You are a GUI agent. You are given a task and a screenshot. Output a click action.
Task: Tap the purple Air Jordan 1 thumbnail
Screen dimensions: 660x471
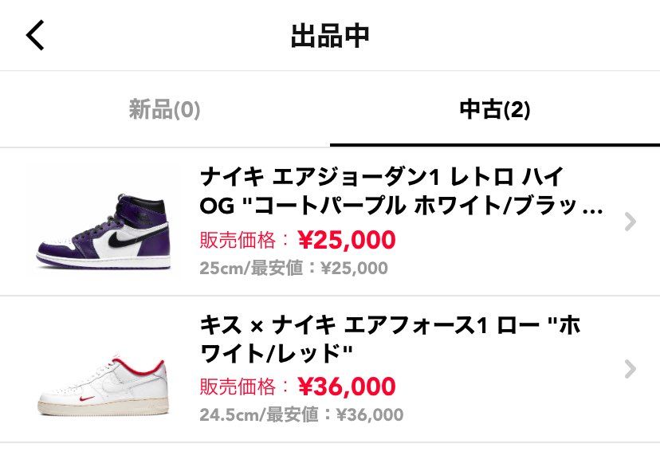click(103, 222)
